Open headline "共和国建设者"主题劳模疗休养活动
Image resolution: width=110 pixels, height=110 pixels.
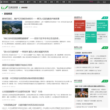[x=24, y=105]
